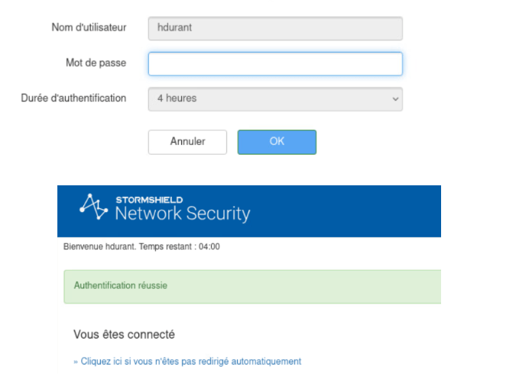The image size is (516, 392).
Task: Click the hdurant username field
Action: pyautogui.click(x=275, y=28)
